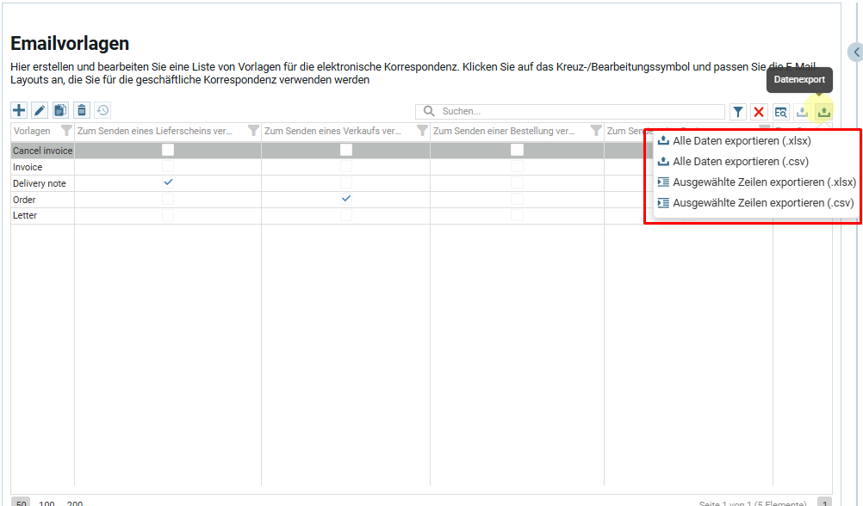Click the red X clear filter icon

tap(759, 112)
